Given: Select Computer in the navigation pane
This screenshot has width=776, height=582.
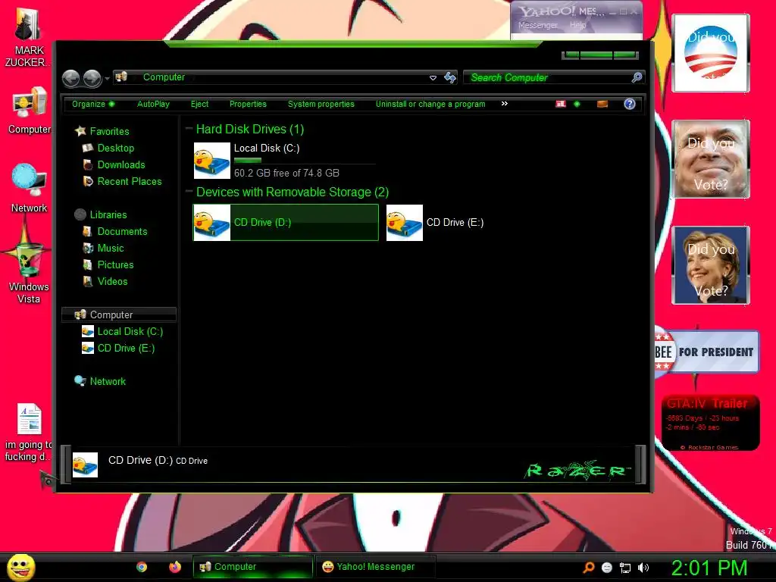Looking at the screenshot, I should tap(119, 314).
